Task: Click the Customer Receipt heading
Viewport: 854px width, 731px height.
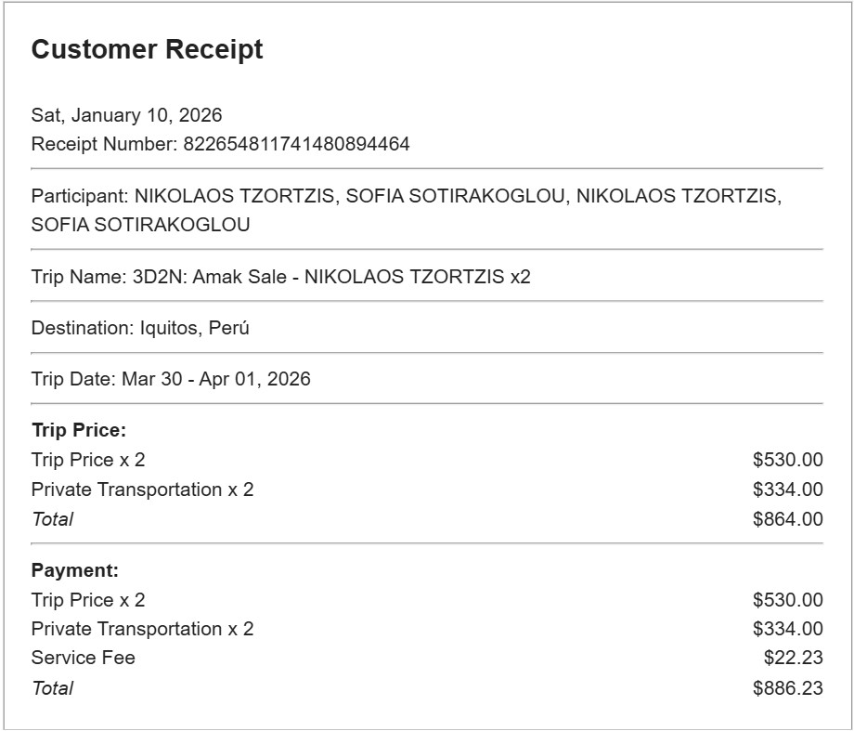Action: click(147, 50)
